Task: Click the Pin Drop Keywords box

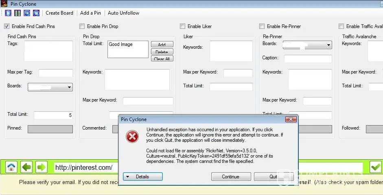Action: coord(137,80)
